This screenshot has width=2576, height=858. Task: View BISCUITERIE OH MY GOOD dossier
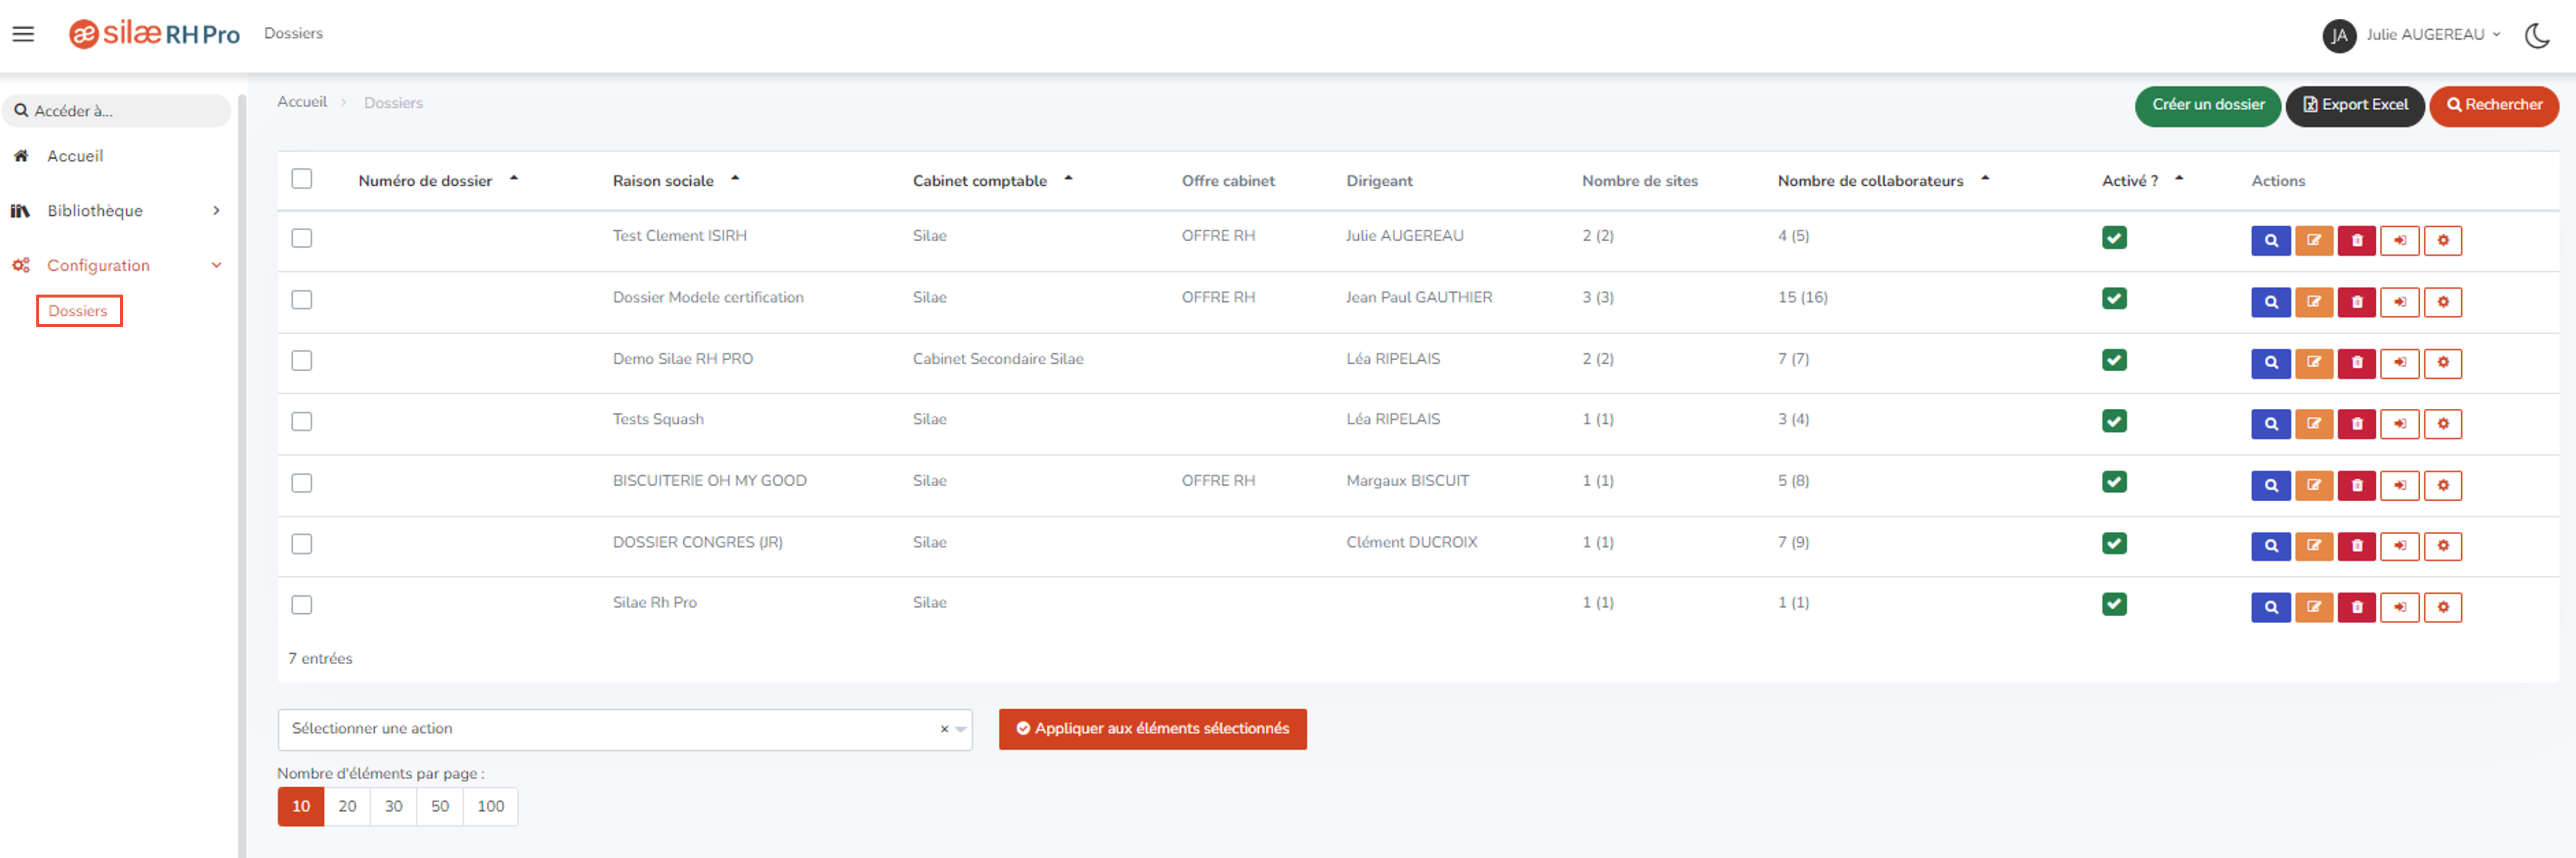click(x=2270, y=486)
